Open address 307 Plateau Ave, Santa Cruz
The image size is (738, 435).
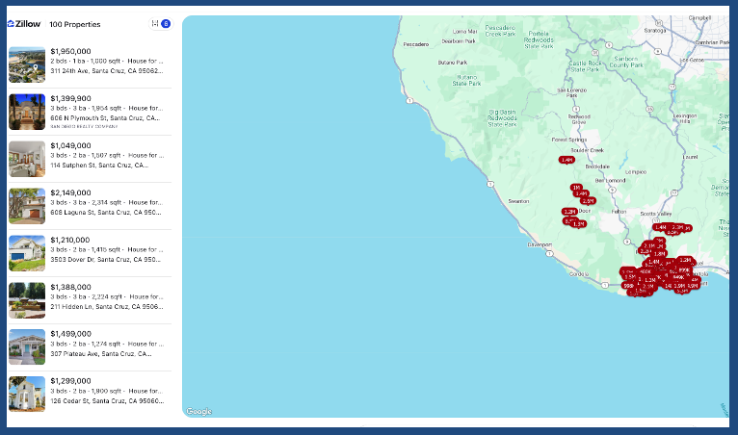pyautogui.click(x=101, y=353)
